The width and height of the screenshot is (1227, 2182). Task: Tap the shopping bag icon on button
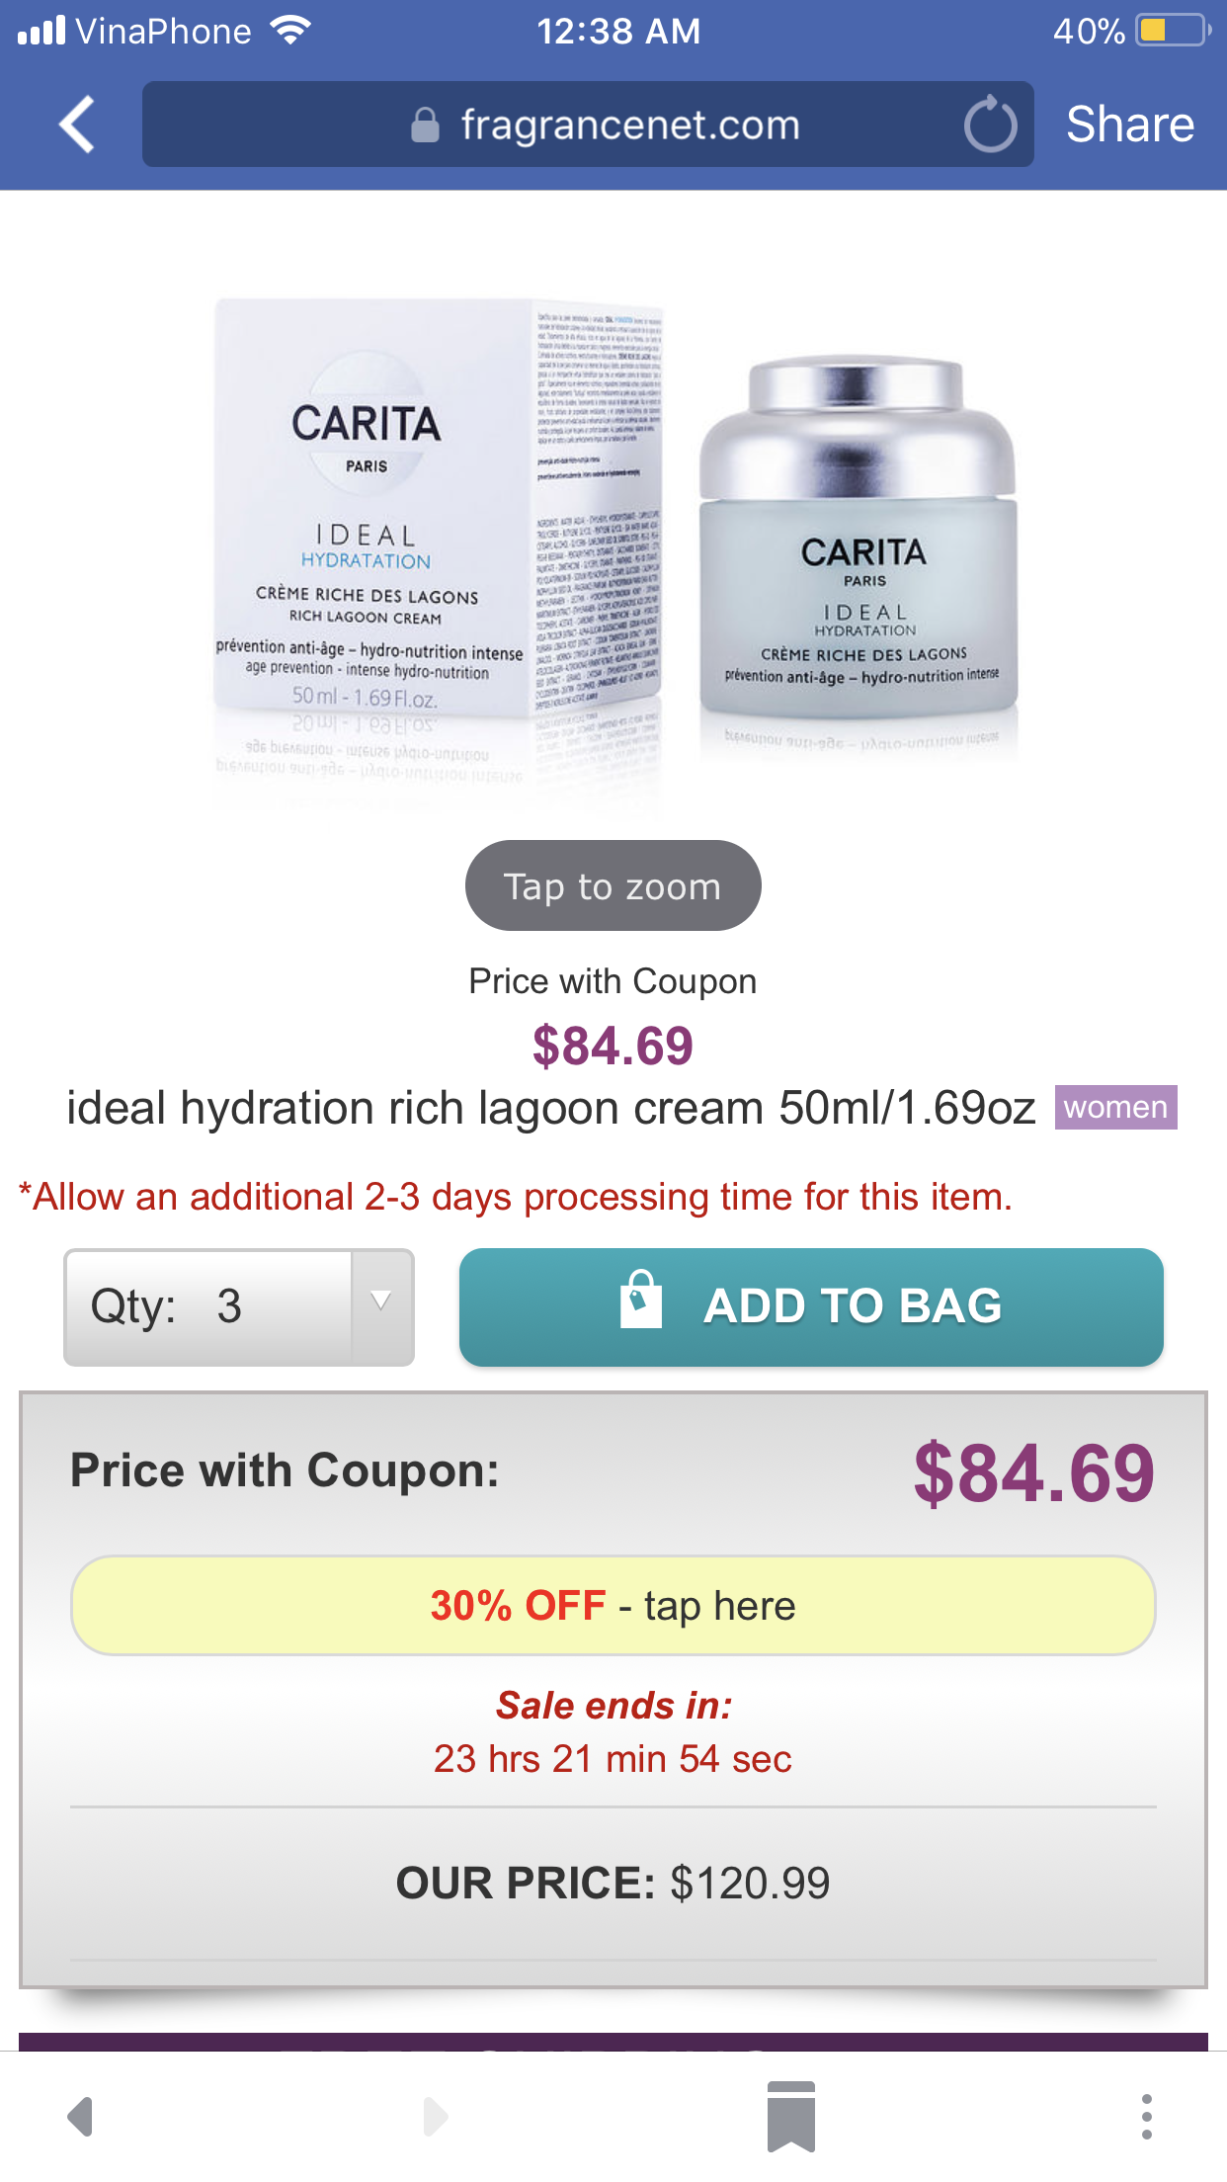coord(640,1300)
